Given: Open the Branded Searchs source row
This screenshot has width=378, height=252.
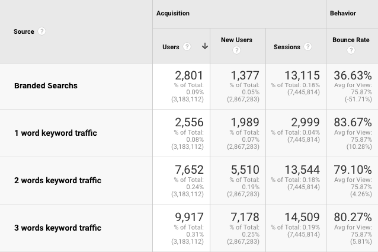Looking at the screenshot, I should point(46,85).
